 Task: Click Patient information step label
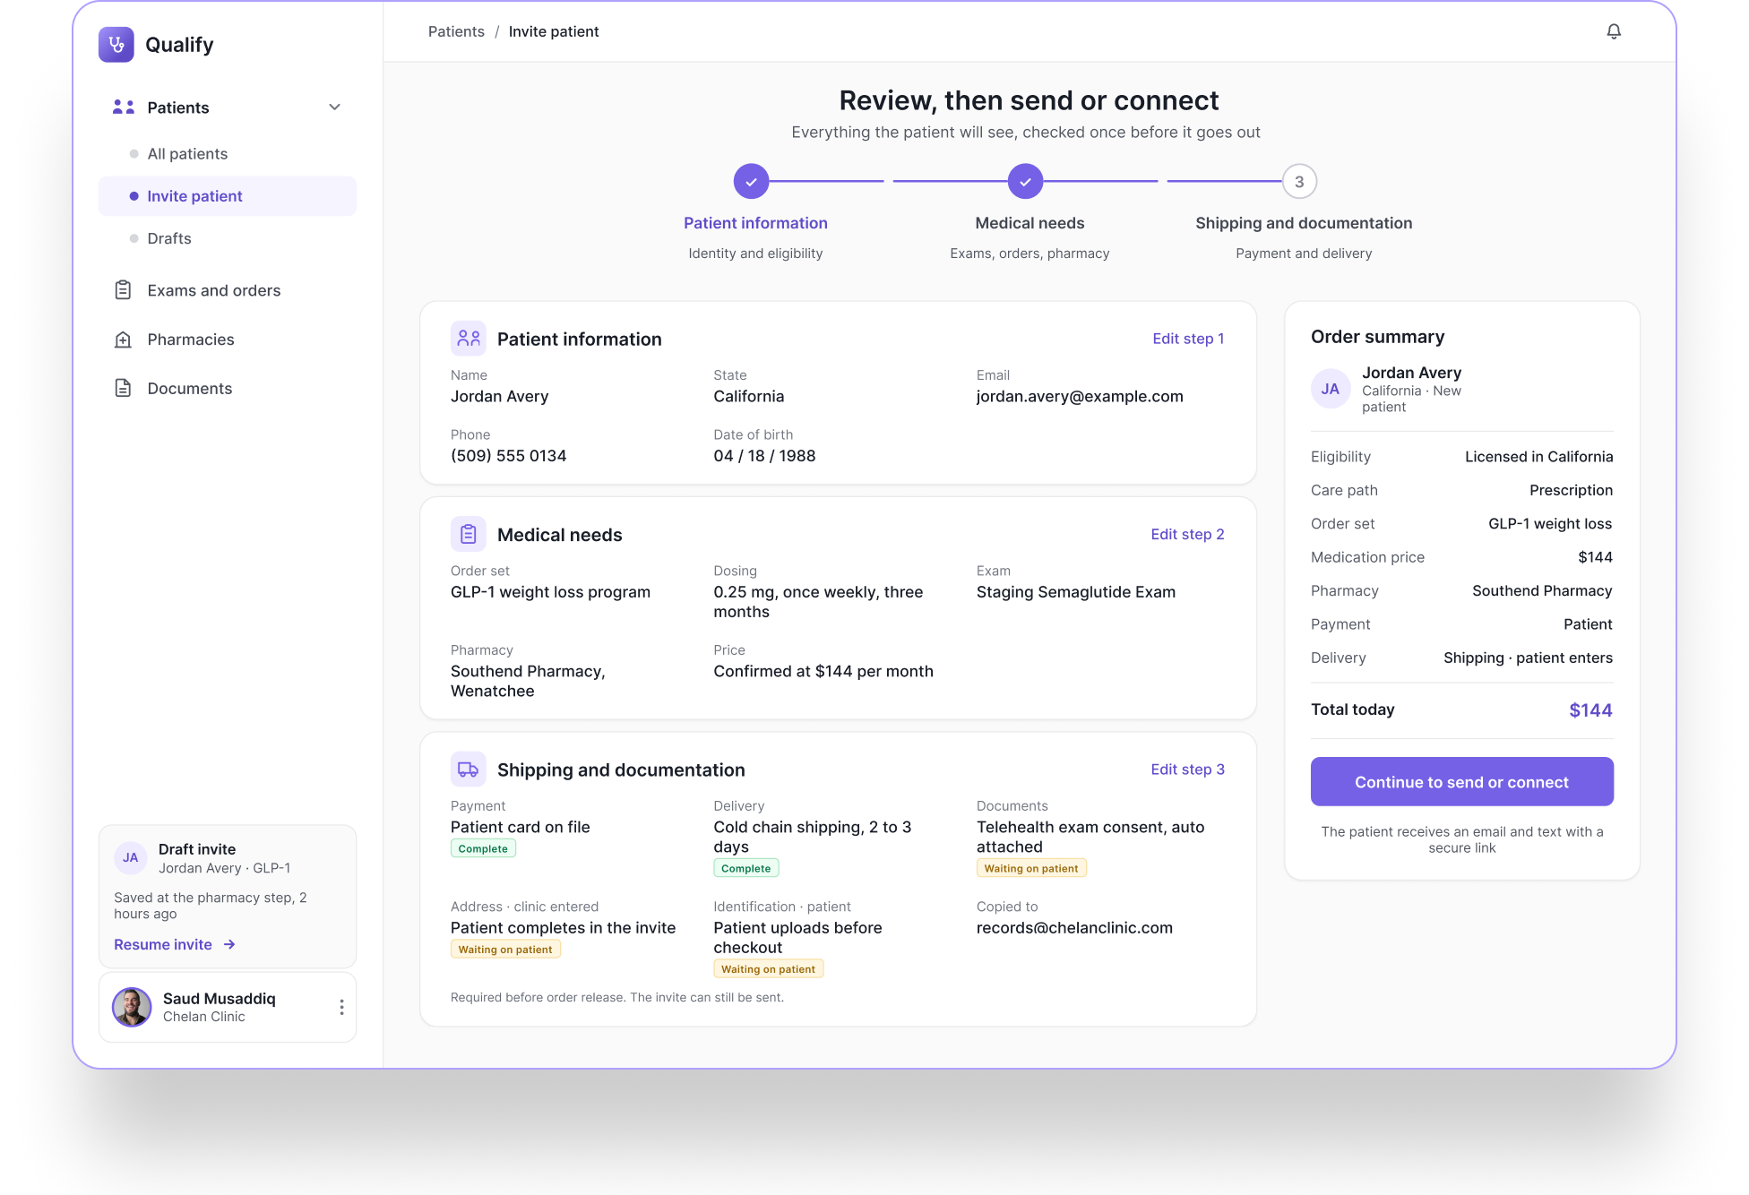click(x=755, y=223)
